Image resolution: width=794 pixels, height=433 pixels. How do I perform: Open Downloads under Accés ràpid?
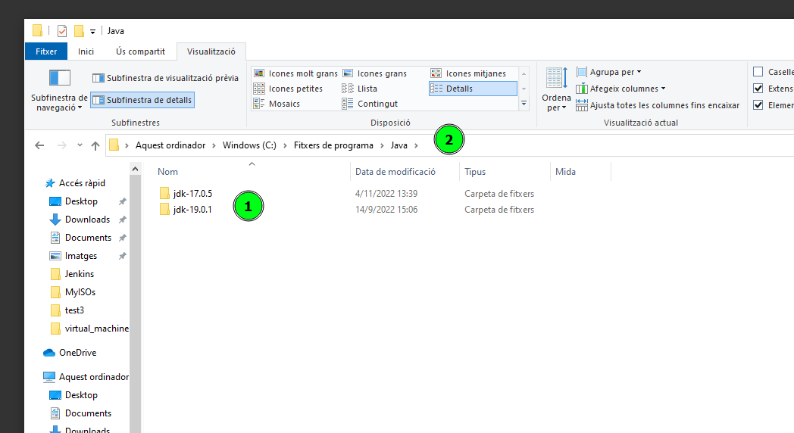(x=80, y=220)
